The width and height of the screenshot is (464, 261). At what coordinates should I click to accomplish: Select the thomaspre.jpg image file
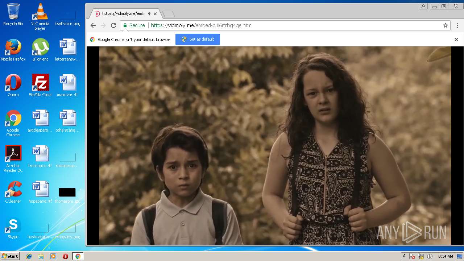(x=67, y=195)
